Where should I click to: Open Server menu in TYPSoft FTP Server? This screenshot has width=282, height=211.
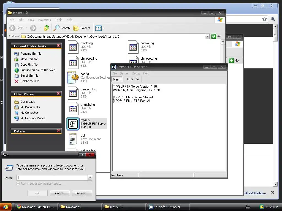[124, 73]
